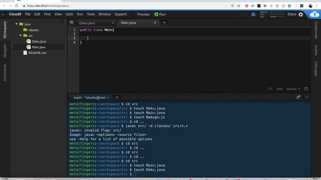This screenshot has height=180, width=321.
Task: Click the memory CPU disk stats bars
Action: point(272,14)
